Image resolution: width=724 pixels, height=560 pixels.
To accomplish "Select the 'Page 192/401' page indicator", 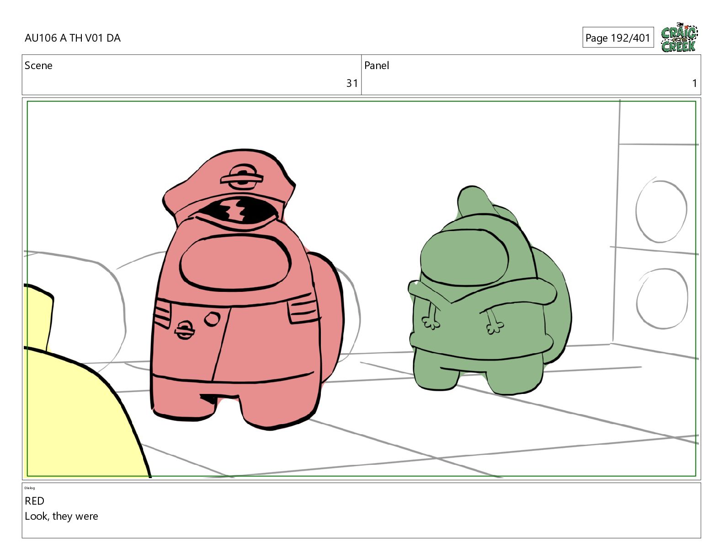I will click(618, 38).
